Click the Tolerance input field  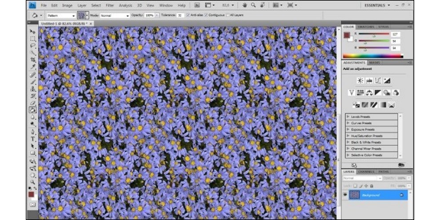(x=180, y=16)
